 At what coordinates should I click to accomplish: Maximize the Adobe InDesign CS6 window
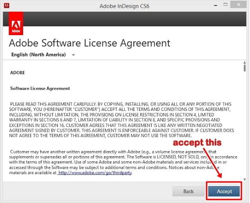coord(225,5)
